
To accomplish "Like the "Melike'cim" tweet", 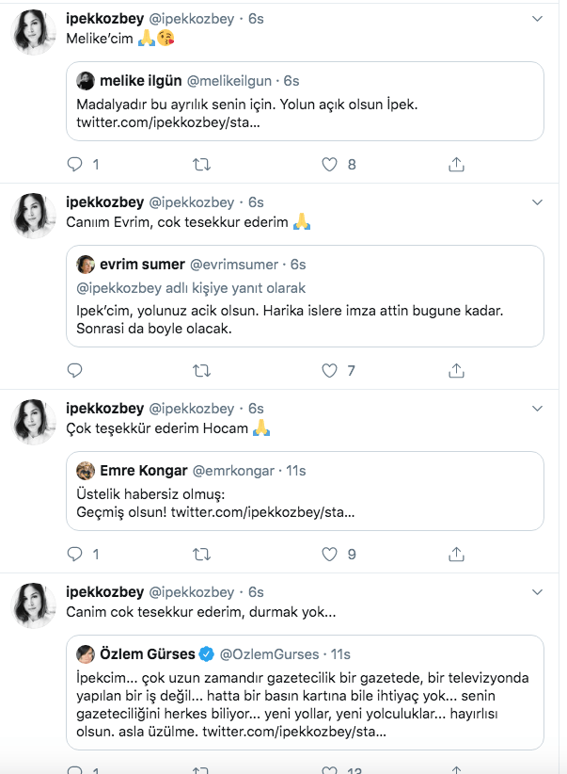I will 329,164.
